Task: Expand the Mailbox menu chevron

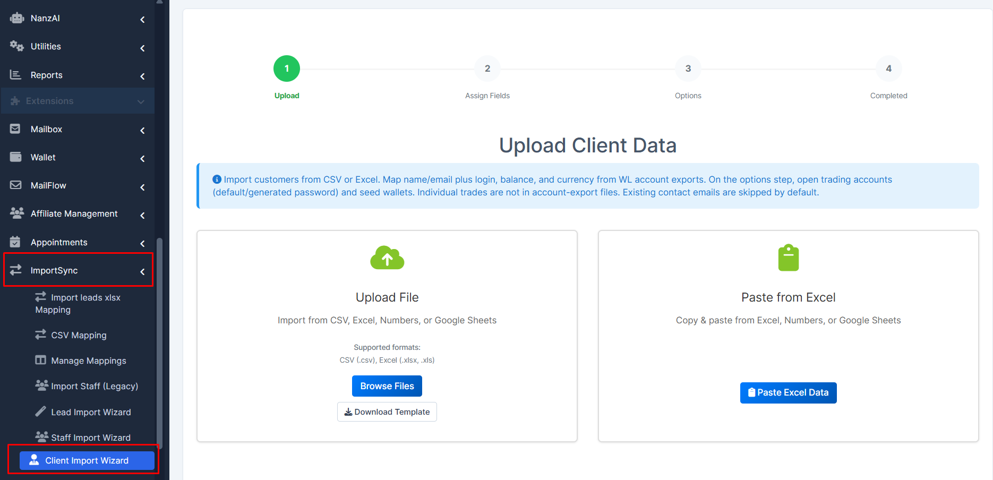Action: (x=142, y=130)
